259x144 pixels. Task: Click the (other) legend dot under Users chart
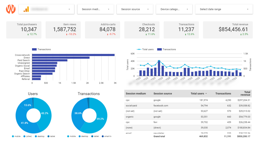point(24,136)
